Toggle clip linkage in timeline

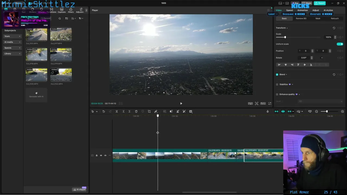point(290,111)
